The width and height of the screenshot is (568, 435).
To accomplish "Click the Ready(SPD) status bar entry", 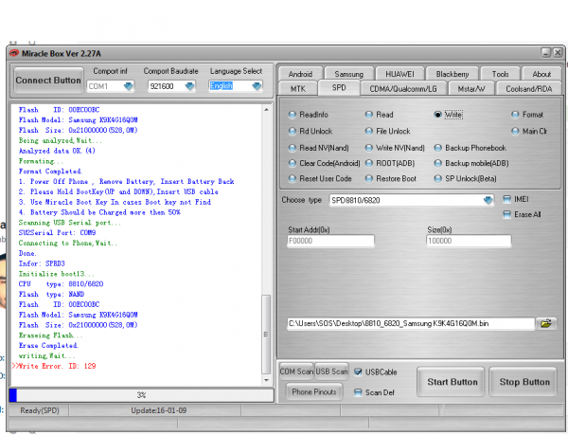I will [x=40, y=410].
